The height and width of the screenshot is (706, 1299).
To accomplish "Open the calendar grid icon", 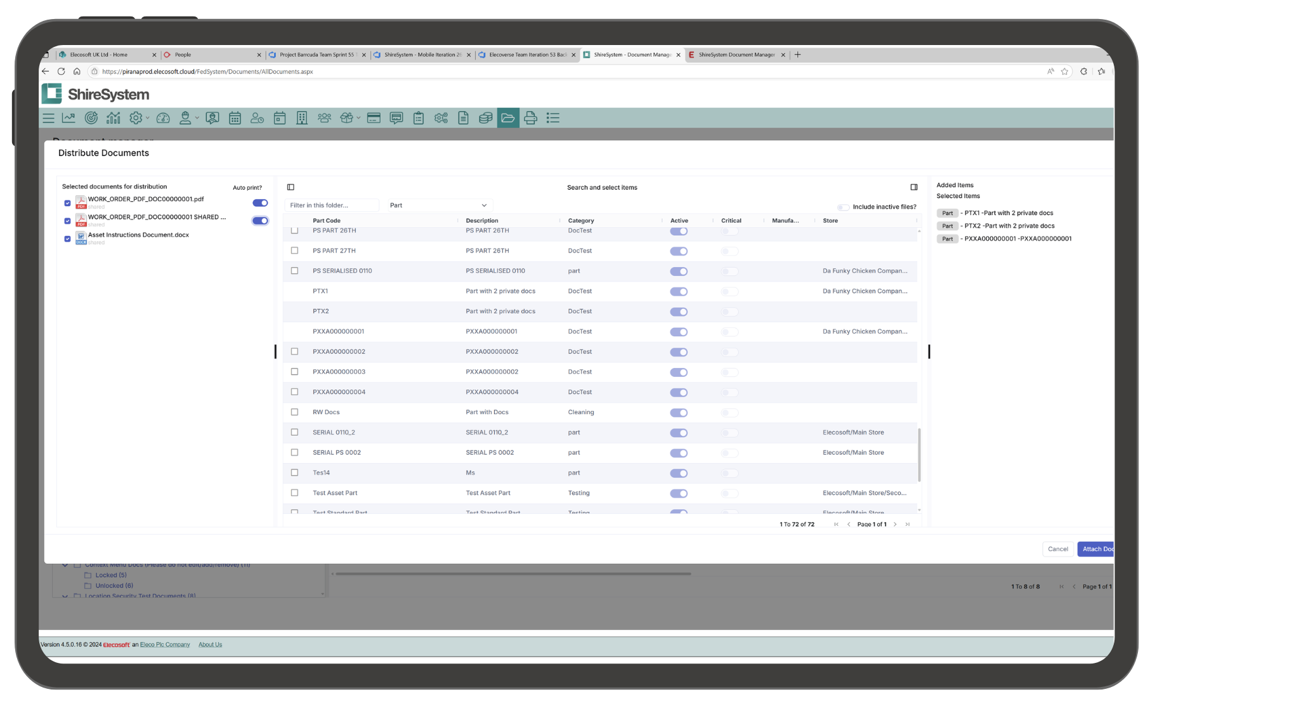I will coord(235,118).
